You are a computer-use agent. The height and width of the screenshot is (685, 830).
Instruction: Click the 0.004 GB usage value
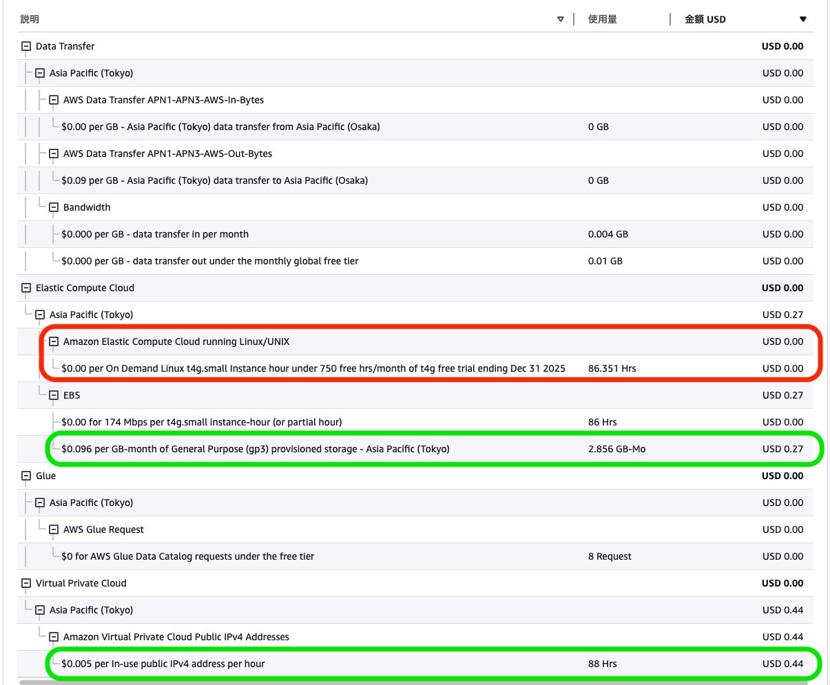click(608, 234)
